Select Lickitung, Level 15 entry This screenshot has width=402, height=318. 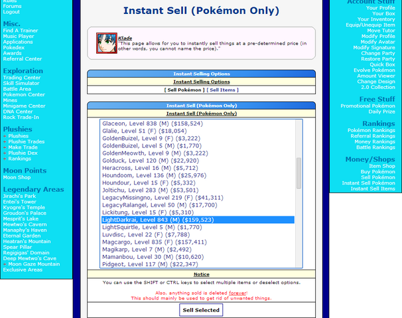pos(198,212)
